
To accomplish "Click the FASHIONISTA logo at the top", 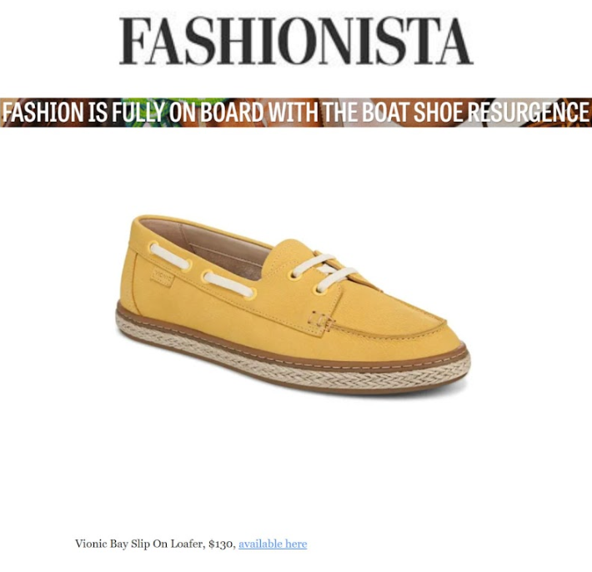I will click(296, 41).
